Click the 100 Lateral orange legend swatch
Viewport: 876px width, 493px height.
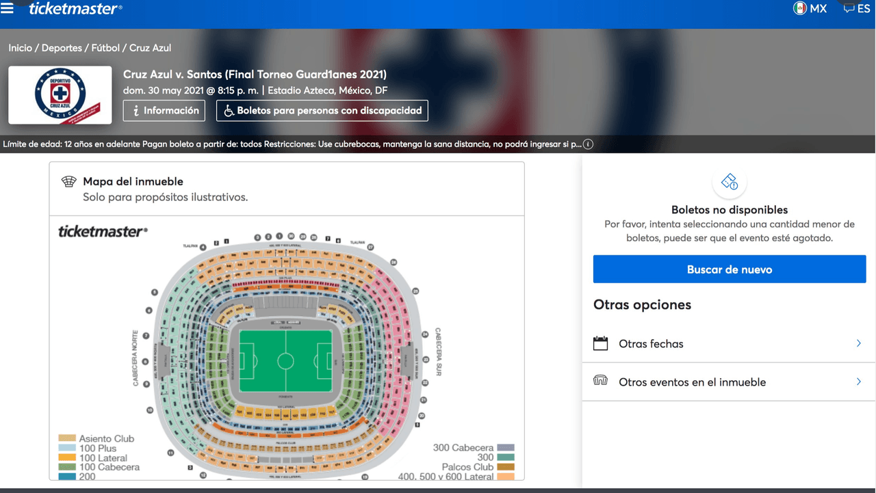(67, 458)
